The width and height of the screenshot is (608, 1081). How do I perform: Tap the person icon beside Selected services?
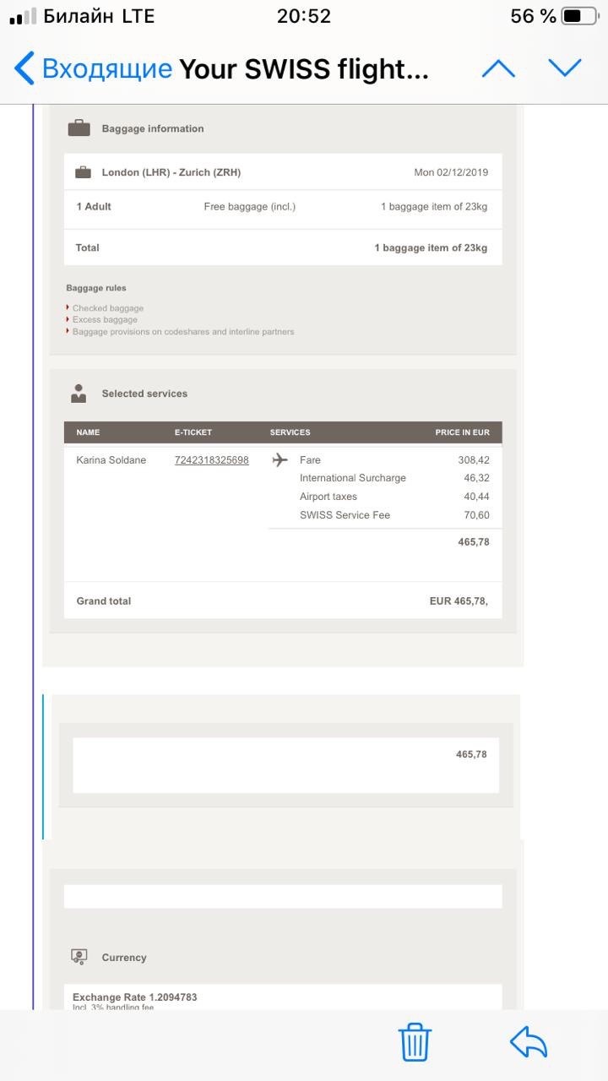(x=79, y=394)
